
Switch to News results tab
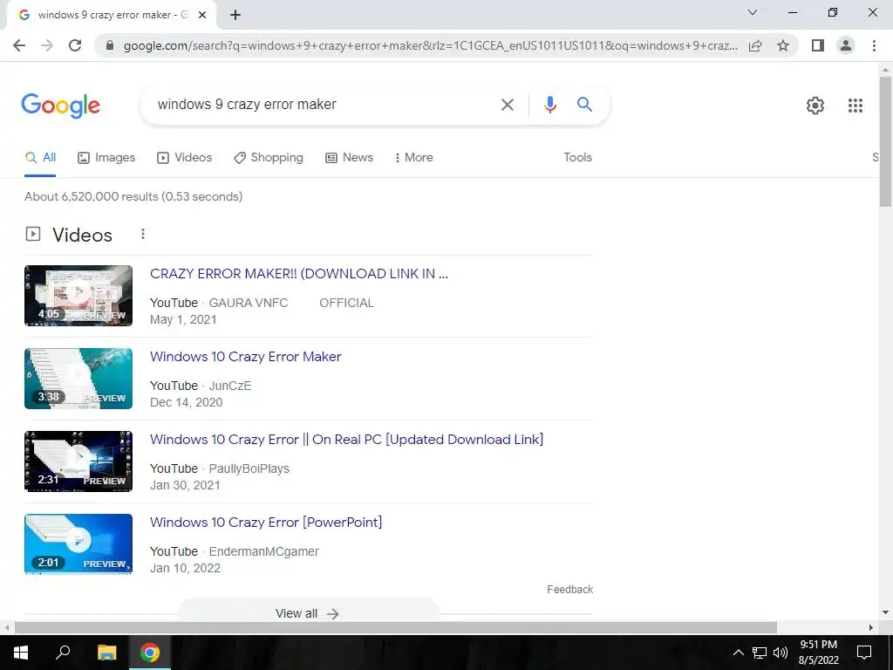[x=349, y=157]
